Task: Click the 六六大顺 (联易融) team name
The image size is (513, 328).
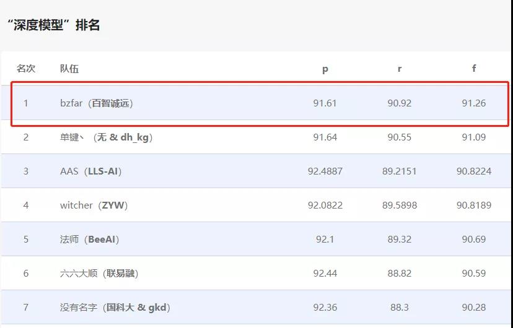Action: (95, 274)
